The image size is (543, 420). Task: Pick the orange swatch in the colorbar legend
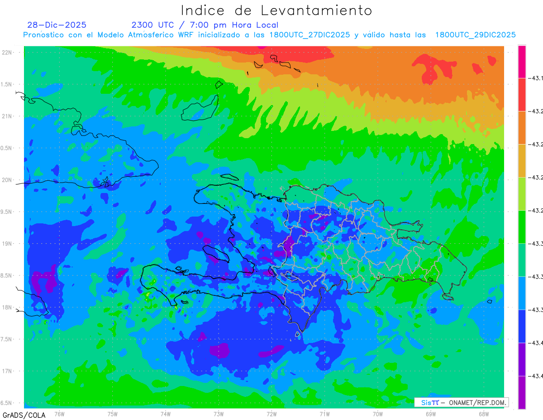point(522,128)
